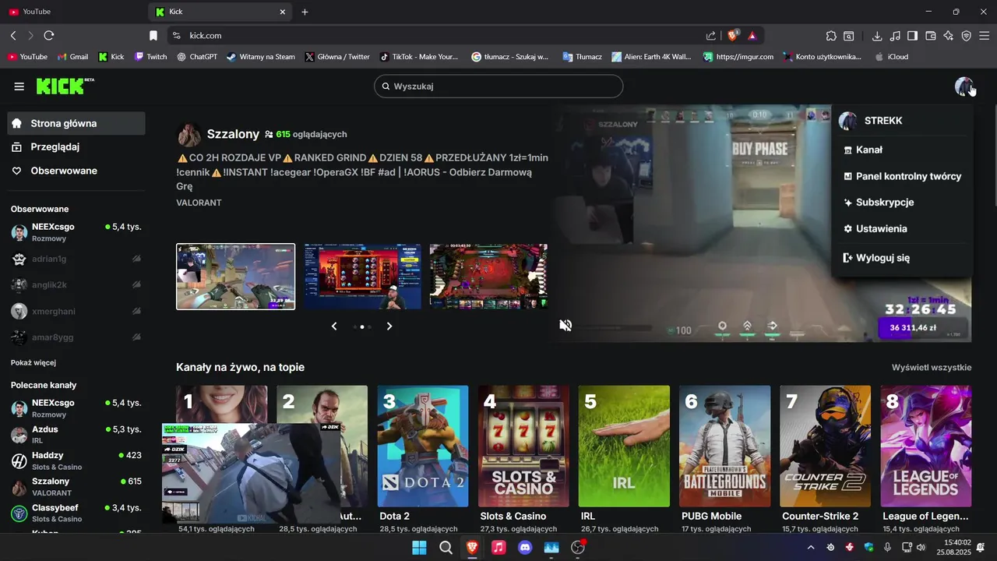This screenshot has height=561, width=997.
Task: Open iCloud bookmark
Action: coord(891,57)
